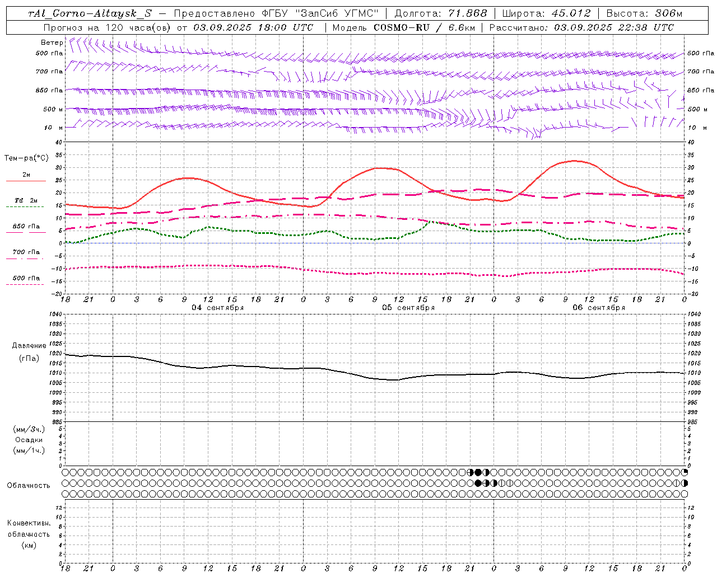Click the solid red 2м legend line
This screenshot has width=717, height=573.
(x=26, y=181)
